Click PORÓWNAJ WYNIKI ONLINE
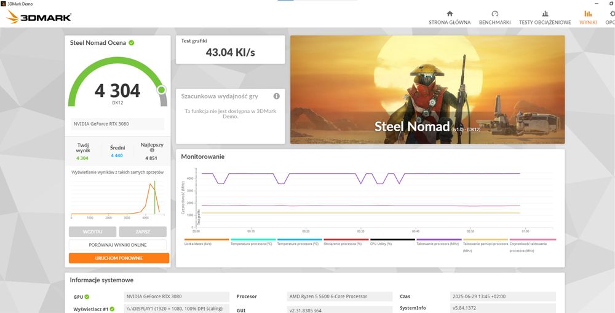Image resolution: width=615 pixels, height=313 pixels. pos(117,245)
